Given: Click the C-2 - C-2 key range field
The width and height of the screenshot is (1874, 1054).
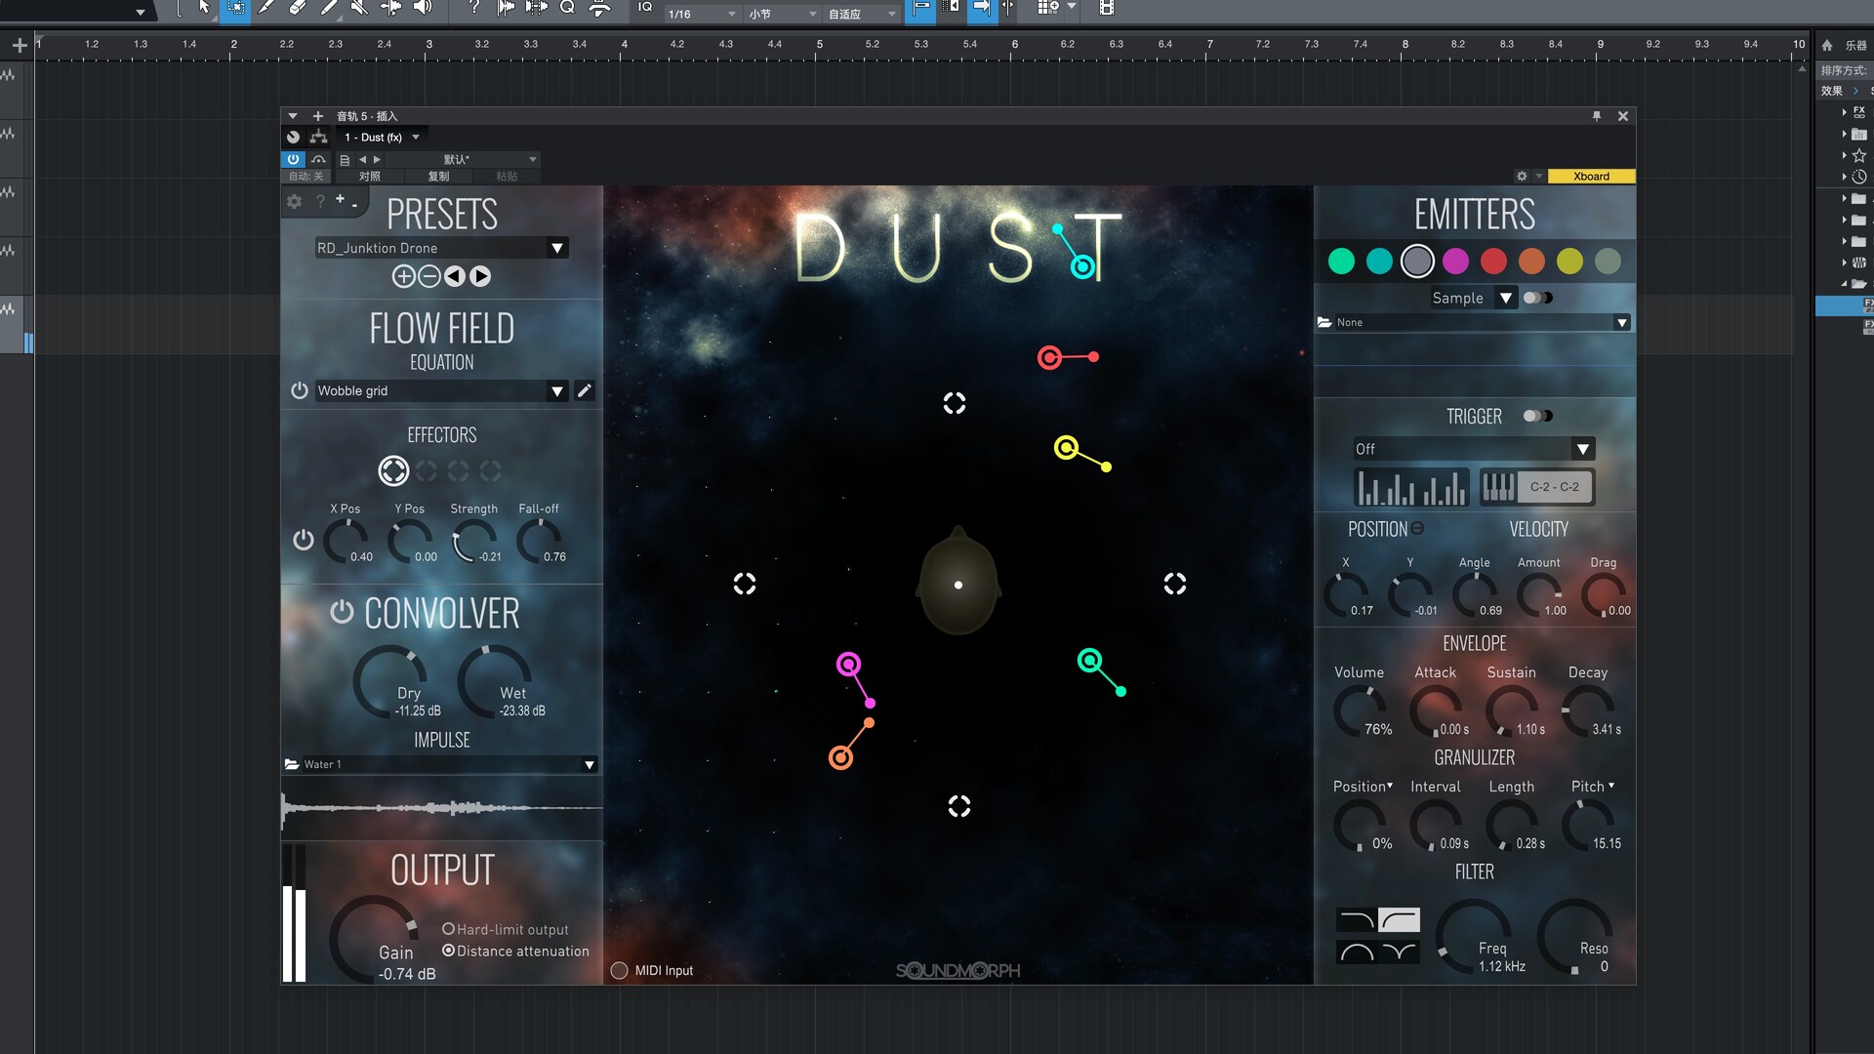Looking at the screenshot, I should click(1554, 487).
